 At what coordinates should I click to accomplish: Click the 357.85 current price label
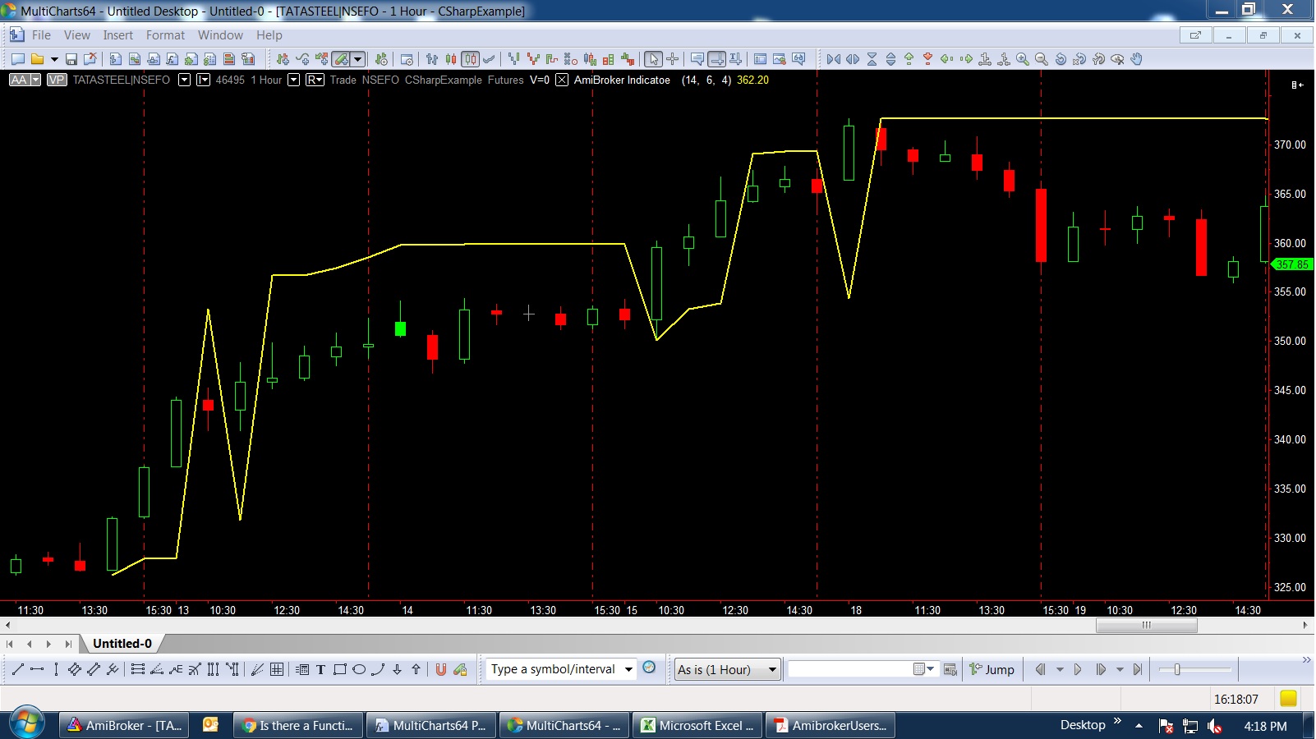(1291, 264)
